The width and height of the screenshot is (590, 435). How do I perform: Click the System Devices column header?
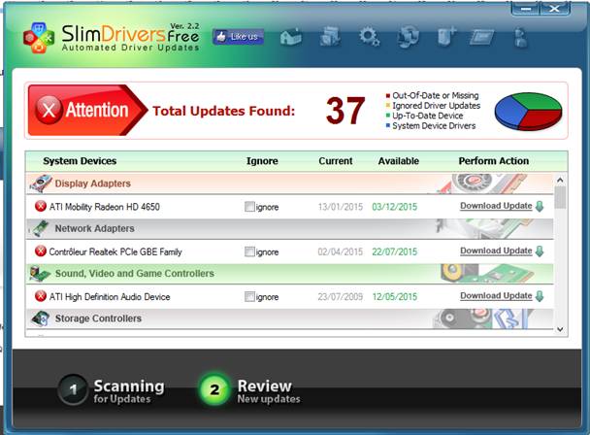click(x=80, y=161)
